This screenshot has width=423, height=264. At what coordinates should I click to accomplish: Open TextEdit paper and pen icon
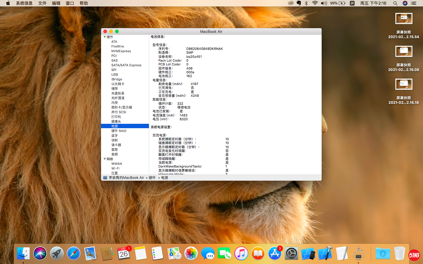(342, 253)
